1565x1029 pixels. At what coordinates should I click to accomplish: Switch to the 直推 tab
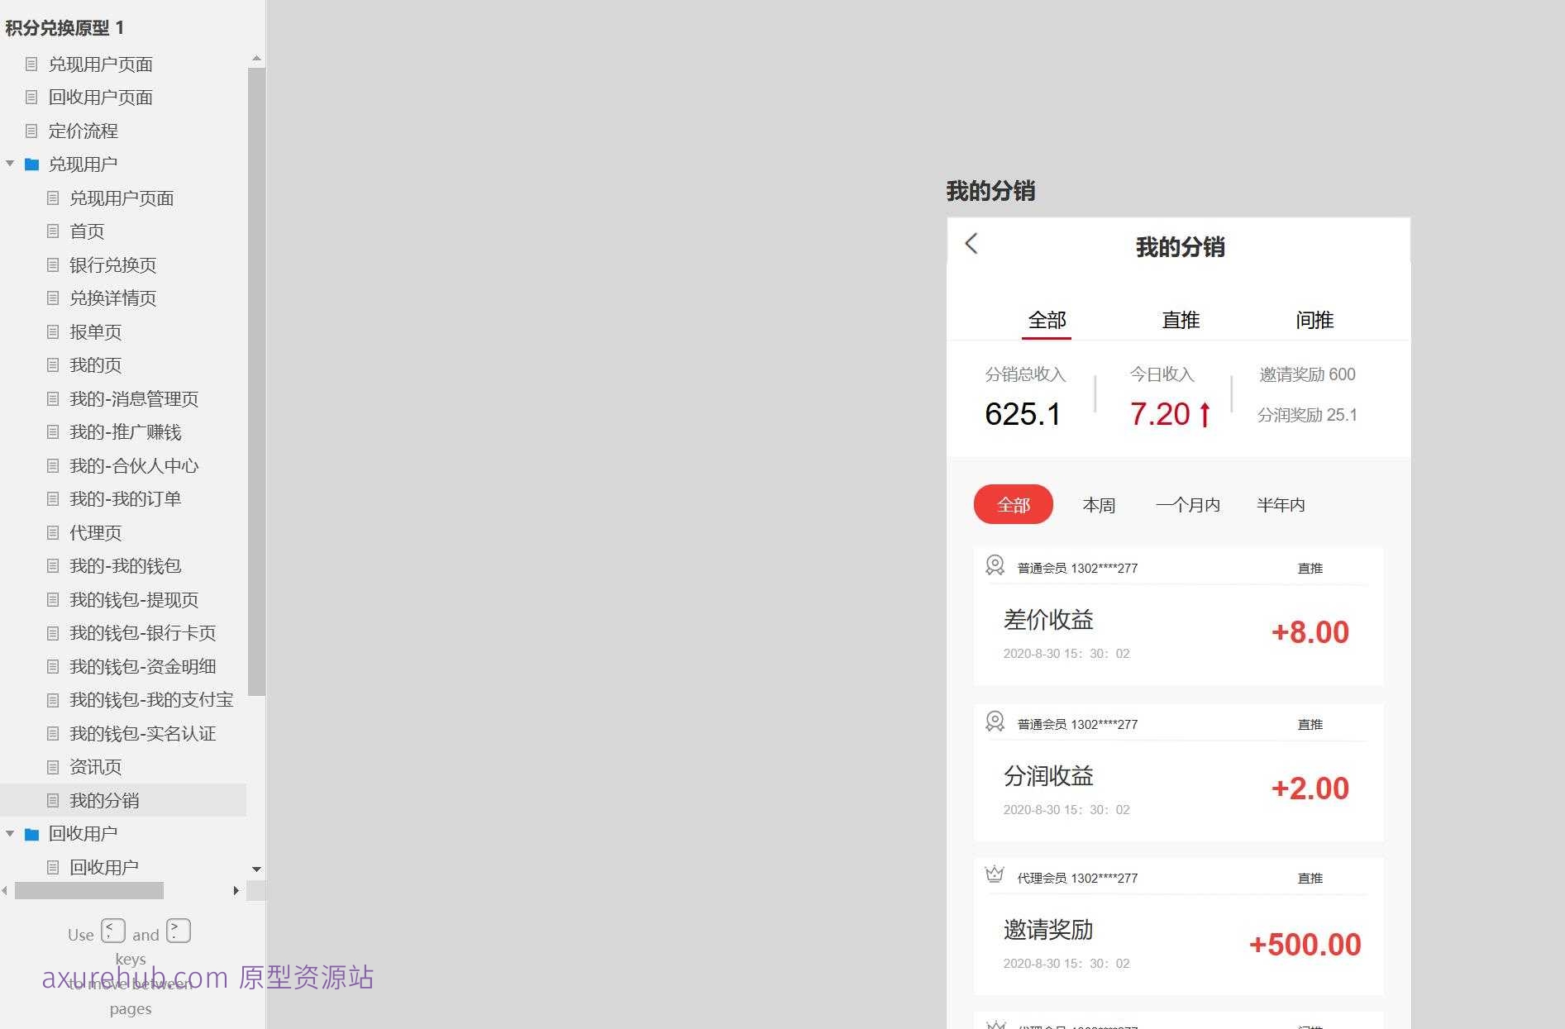pyautogui.click(x=1181, y=321)
